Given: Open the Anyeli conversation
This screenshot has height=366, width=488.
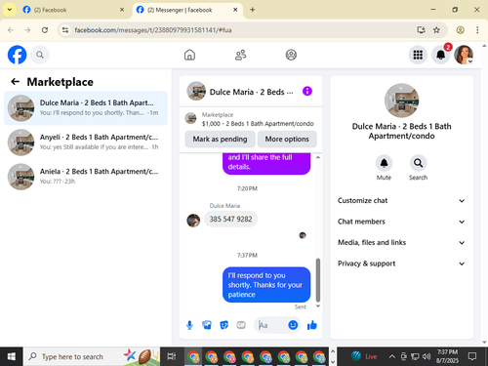Looking at the screenshot, I should tap(86, 142).
